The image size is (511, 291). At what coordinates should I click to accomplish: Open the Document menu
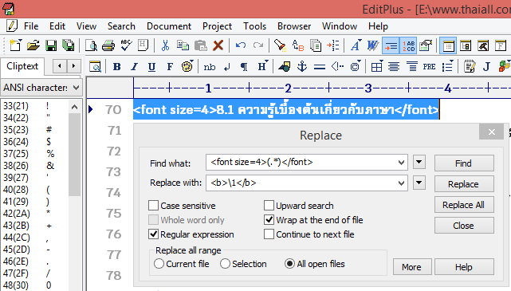[169, 26]
